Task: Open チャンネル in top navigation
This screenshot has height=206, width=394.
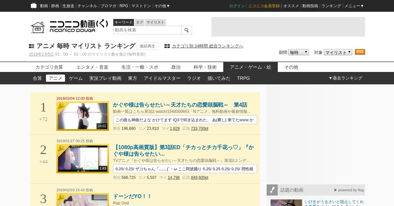Action: (87, 6)
